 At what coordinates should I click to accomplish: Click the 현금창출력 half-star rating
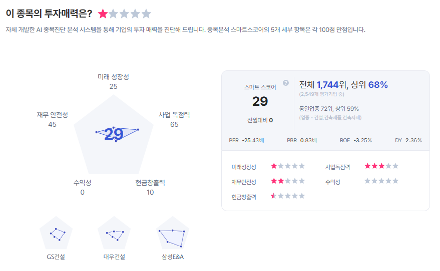point(288,196)
